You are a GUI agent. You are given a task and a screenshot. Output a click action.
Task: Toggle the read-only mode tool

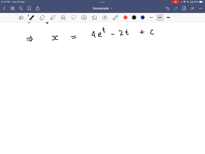pos(21,18)
